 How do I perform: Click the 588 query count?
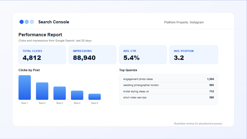point(212,98)
